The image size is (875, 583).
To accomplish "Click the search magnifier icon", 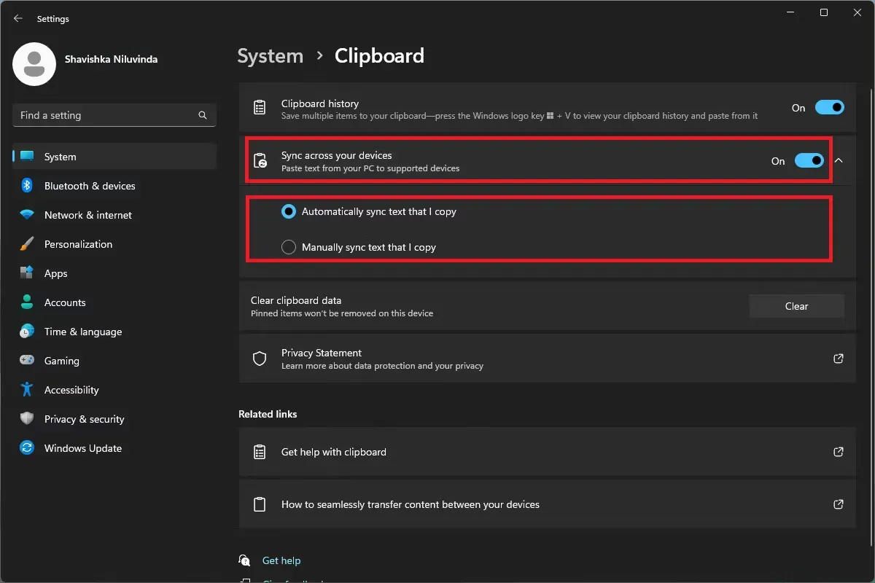I will click(203, 115).
